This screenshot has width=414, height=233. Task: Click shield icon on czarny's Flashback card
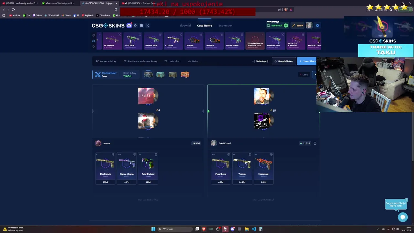[113, 155]
